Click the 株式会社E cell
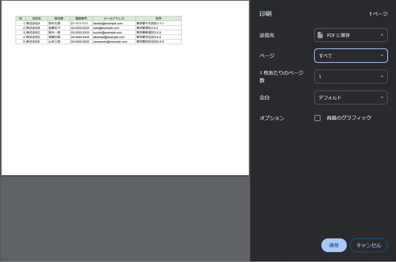This screenshot has width=396, height=262. [37, 42]
